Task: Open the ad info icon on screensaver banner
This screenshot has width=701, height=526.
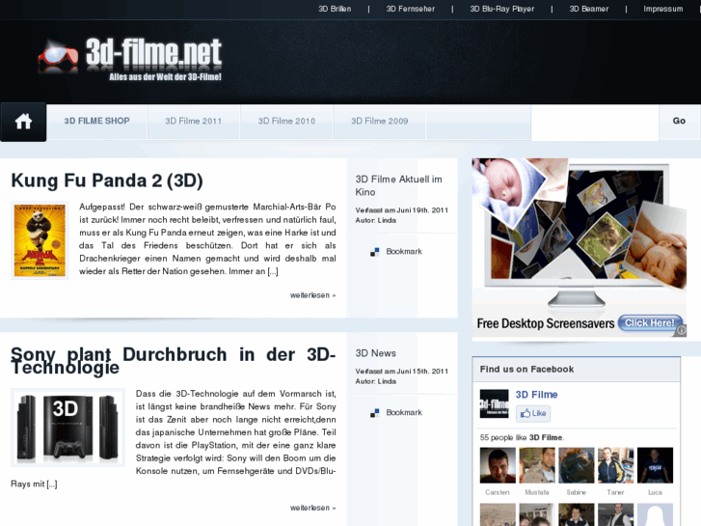Action: pos(681,330)
